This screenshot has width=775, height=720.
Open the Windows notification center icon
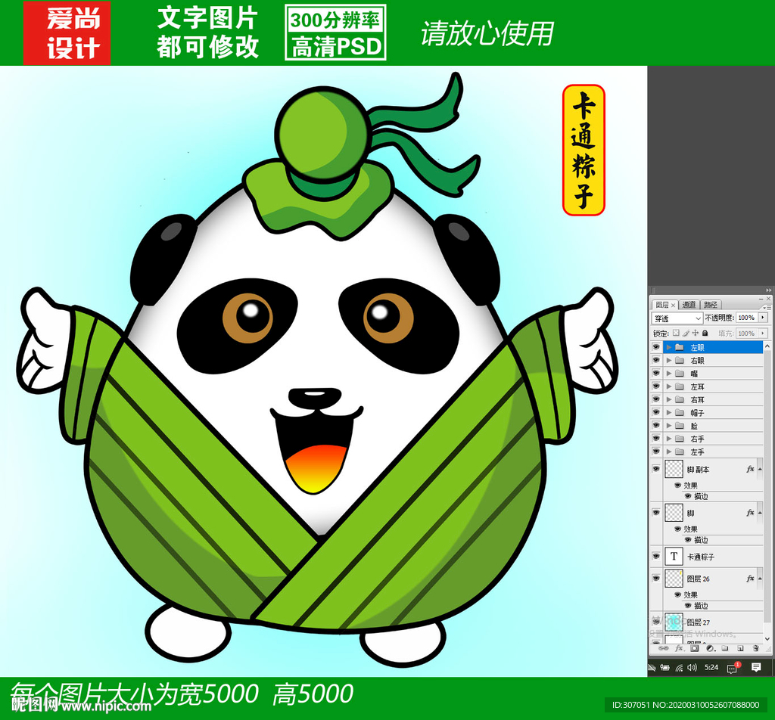(755, 667)
